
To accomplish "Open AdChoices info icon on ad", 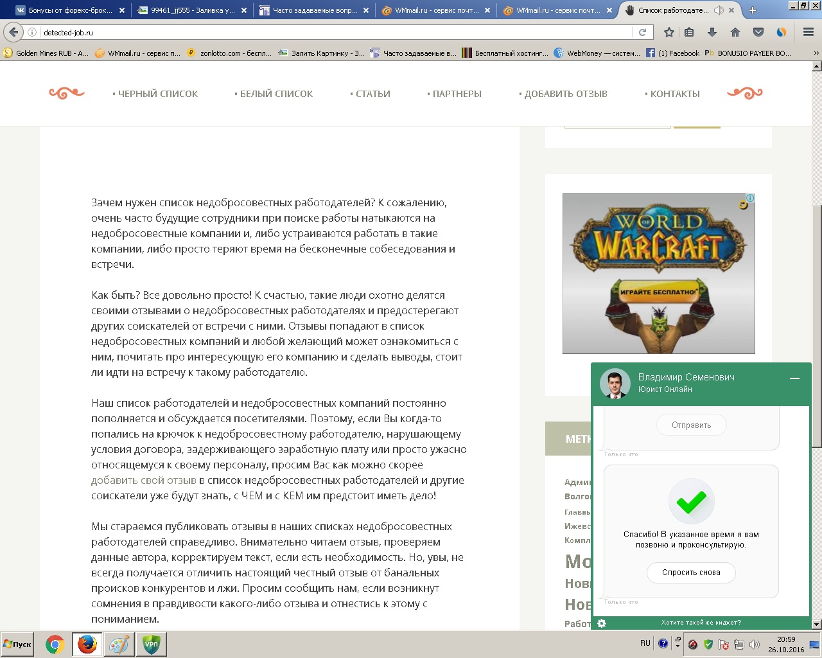I will (x=750, y=198).
